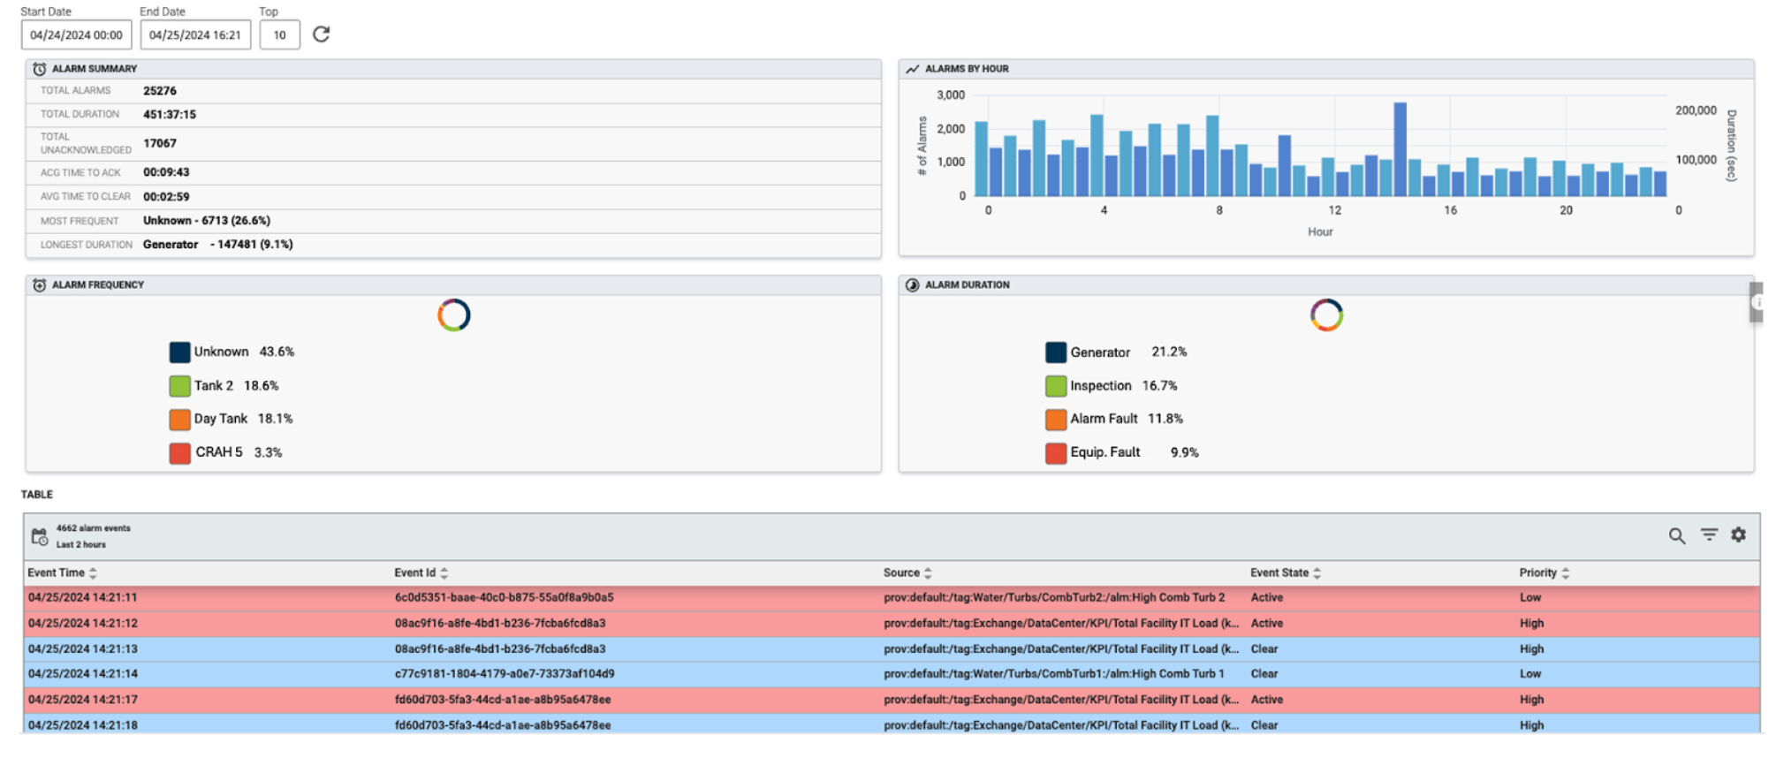Click the side handle tab at right edge
This screenshot has height=758, width=1776.
1757,302
